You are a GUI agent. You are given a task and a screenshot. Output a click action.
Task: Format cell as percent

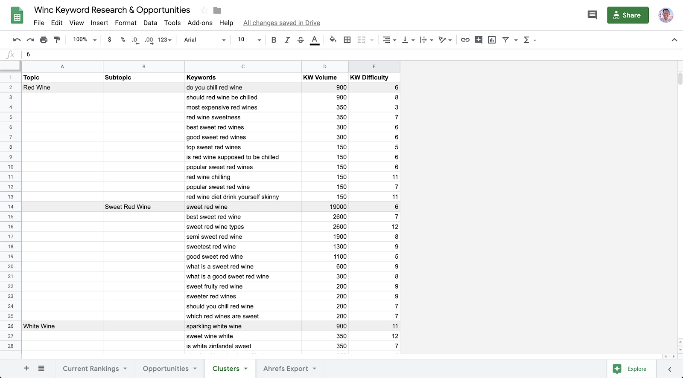click(x=123, y=40)
